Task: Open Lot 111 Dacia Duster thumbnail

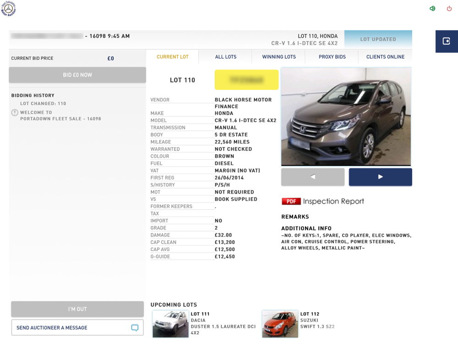Action: coord(170,324)
